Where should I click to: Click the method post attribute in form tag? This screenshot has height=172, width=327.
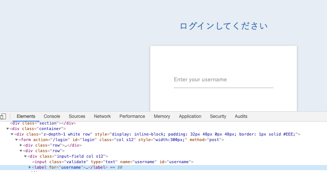206,140
